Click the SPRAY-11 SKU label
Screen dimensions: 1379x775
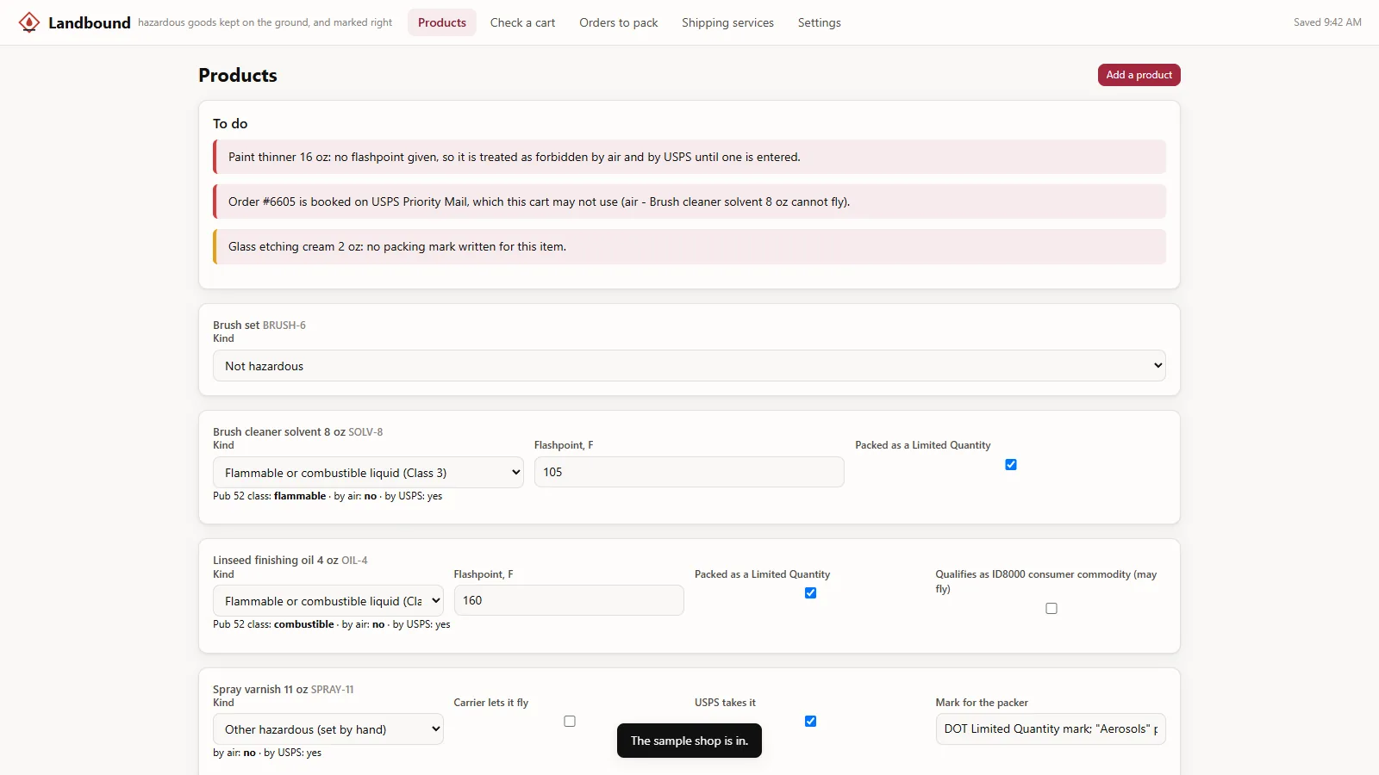(x=332, y=690)
